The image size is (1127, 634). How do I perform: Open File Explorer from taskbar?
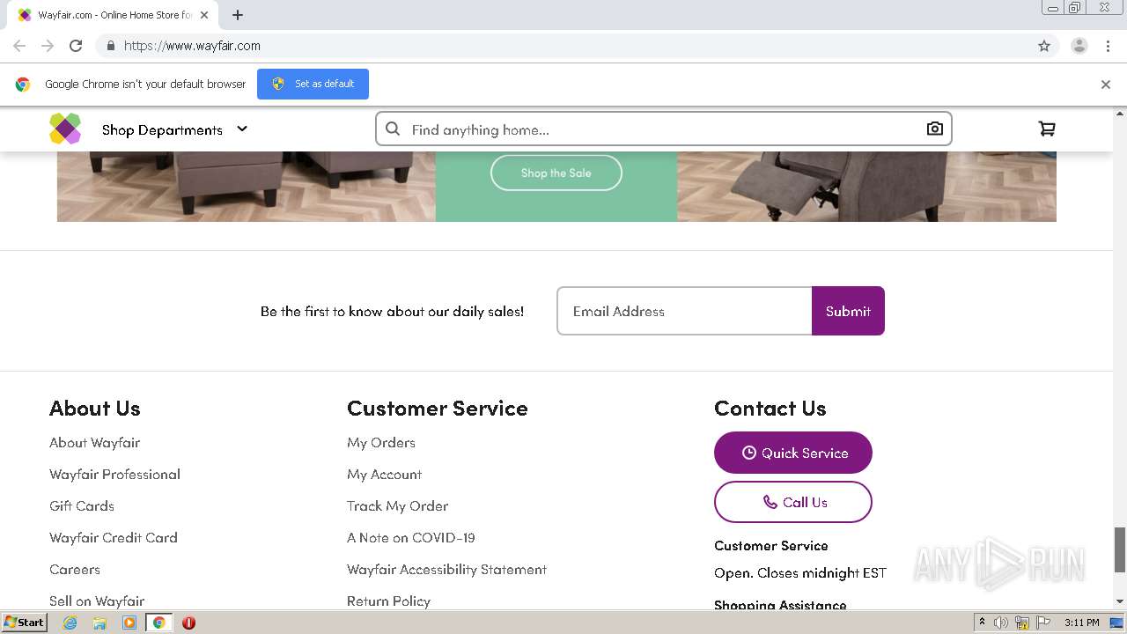coord(99,623)
